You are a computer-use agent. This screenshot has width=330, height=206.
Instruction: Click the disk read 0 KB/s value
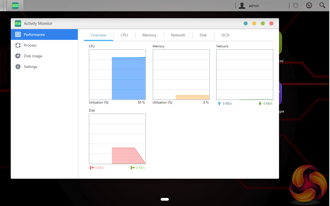point(100,168)
